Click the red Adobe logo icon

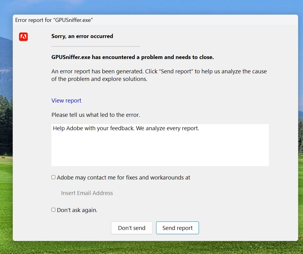click(23, 37)
